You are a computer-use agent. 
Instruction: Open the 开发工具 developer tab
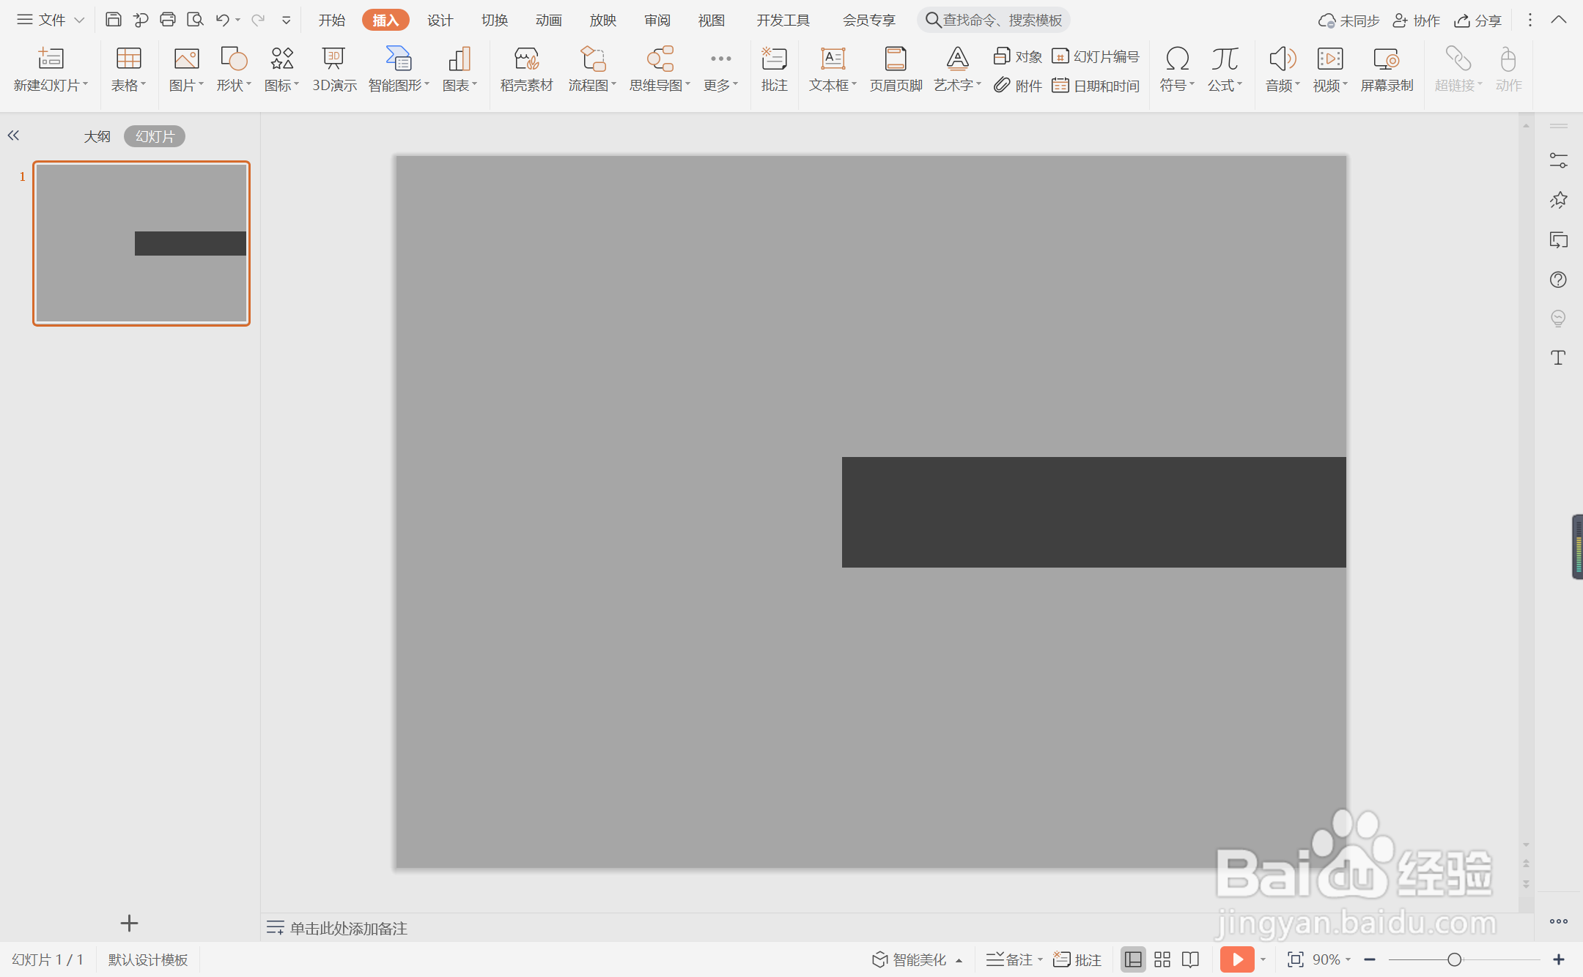point(783,20)
